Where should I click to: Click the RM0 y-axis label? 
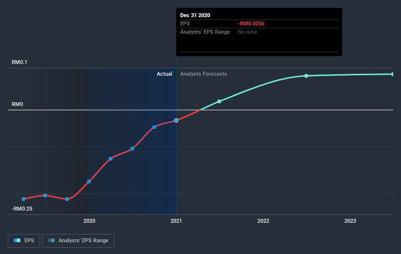click(18, 104)
